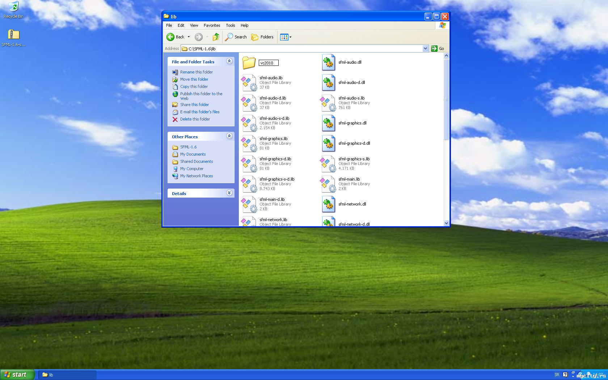Collapse the Other Places panel
The height and width of the screenshot is (380, 608).
click(x=229, y=136)
